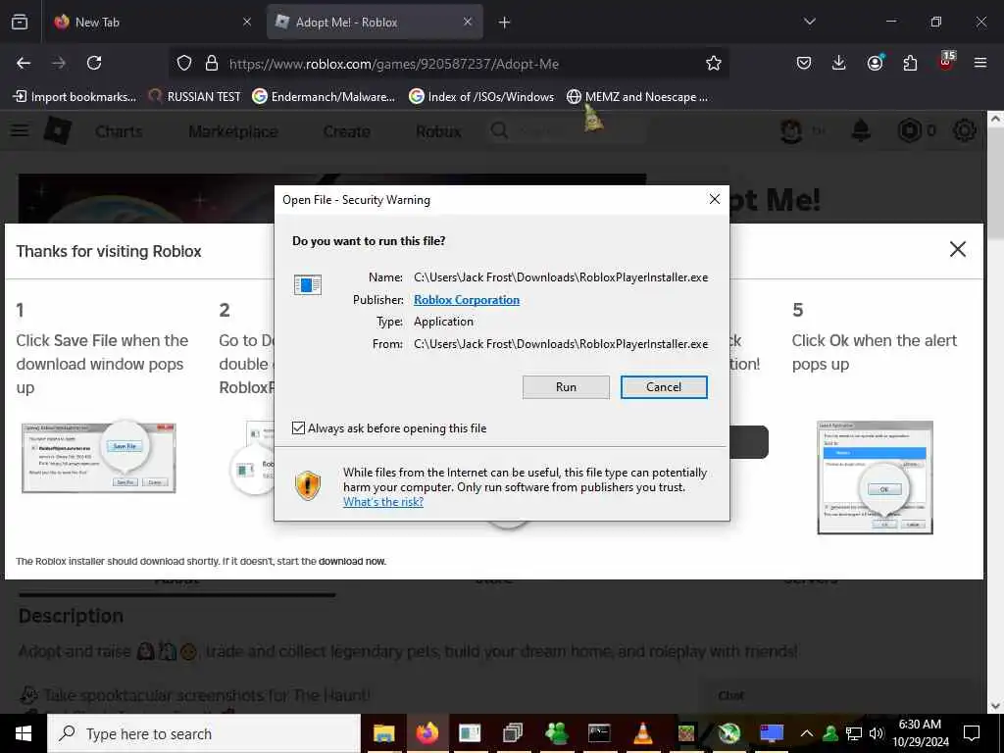This screenshot has width=1004, height=753.
Task: Open MEMZ and Noescape bookmark
Action: [x=637, y=97]
